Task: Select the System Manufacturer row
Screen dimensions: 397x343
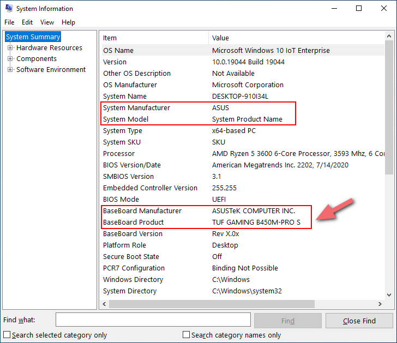Action: pos(243,107)
